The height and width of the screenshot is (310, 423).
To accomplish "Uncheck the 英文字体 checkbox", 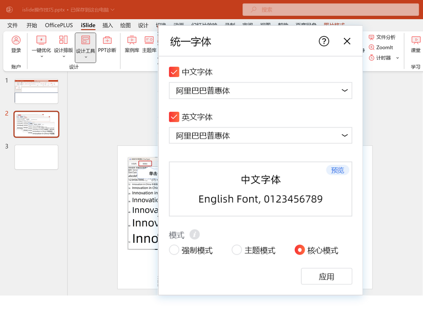I will (x=174, y=117).
